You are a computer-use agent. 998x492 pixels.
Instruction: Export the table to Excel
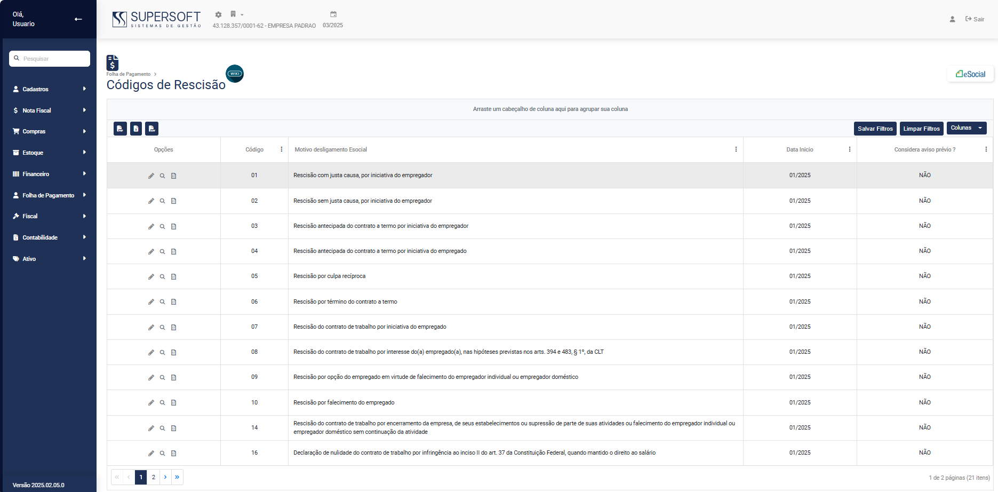pyautogui.click(x=136, y=129)
